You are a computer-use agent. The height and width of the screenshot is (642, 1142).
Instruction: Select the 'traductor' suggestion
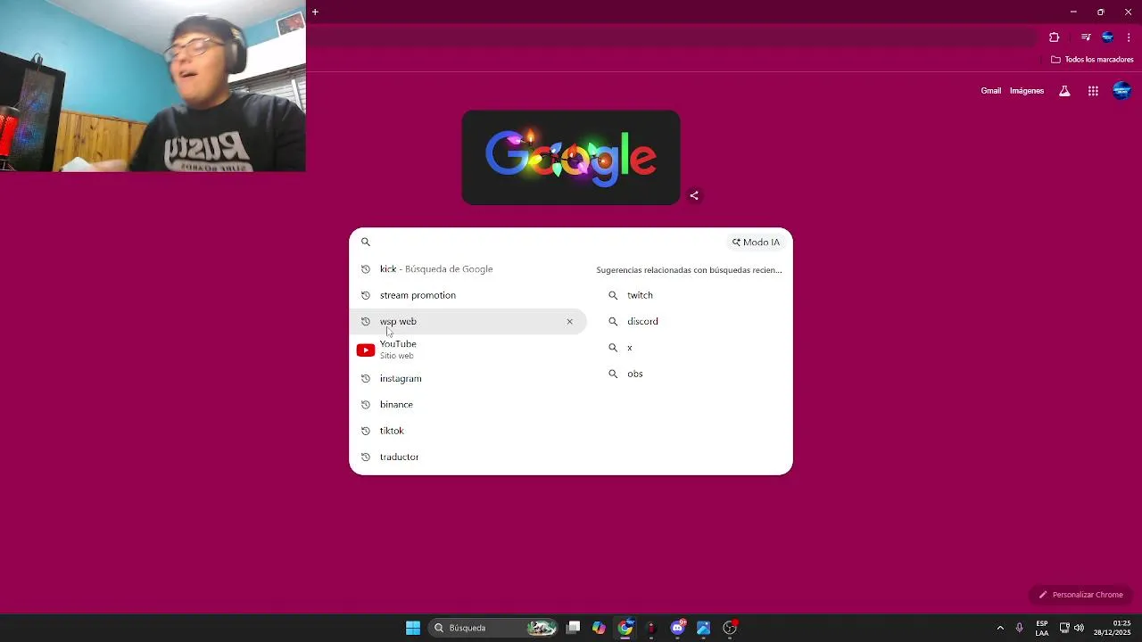[x=468, y=457]
